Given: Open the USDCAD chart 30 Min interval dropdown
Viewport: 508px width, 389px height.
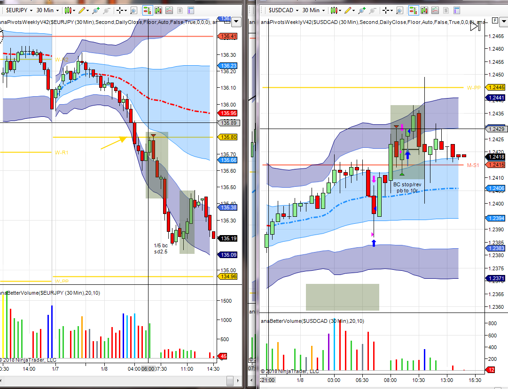Looking at the screenshot, I should pyautogui.click(x=313, y=10).
